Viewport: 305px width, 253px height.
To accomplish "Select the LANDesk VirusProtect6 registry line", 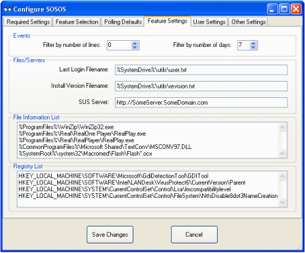I will [132, 182].
